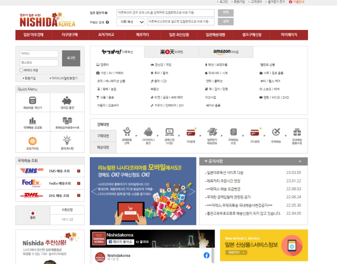The height and width of the screenshot is (264, 337).
Task: Open the 예상비용 계산기 calculator icon
Action: pyautogui.click(x=33, y=100)
